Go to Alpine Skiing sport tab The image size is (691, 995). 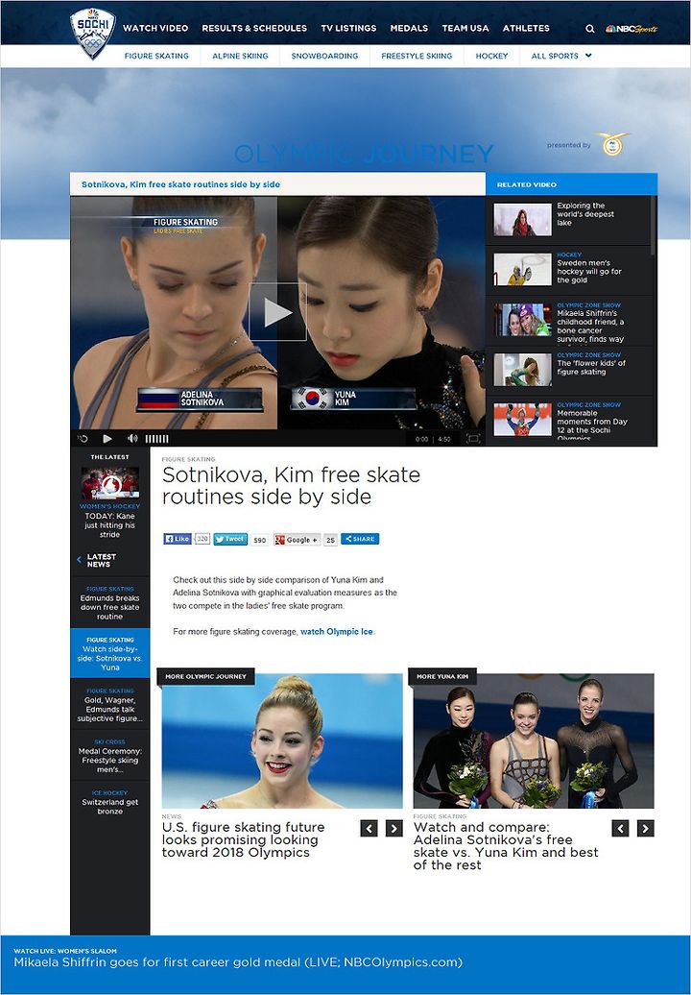pos(240,56)
